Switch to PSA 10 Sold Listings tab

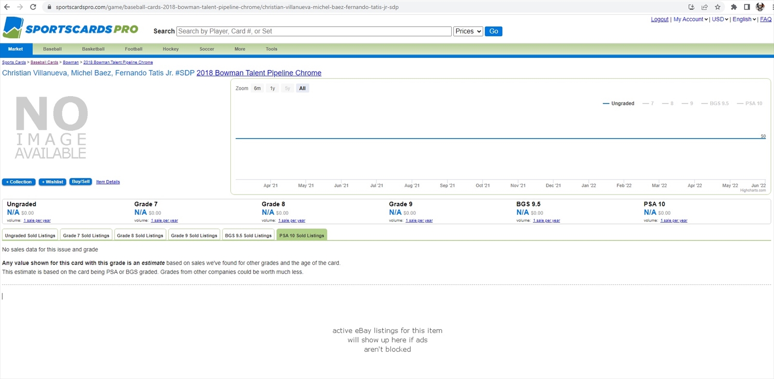[x=302, y=235]
